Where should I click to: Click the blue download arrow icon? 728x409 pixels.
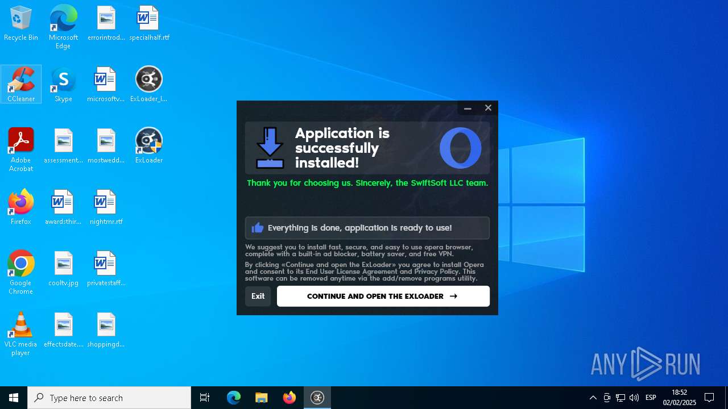tap(270, 148)
